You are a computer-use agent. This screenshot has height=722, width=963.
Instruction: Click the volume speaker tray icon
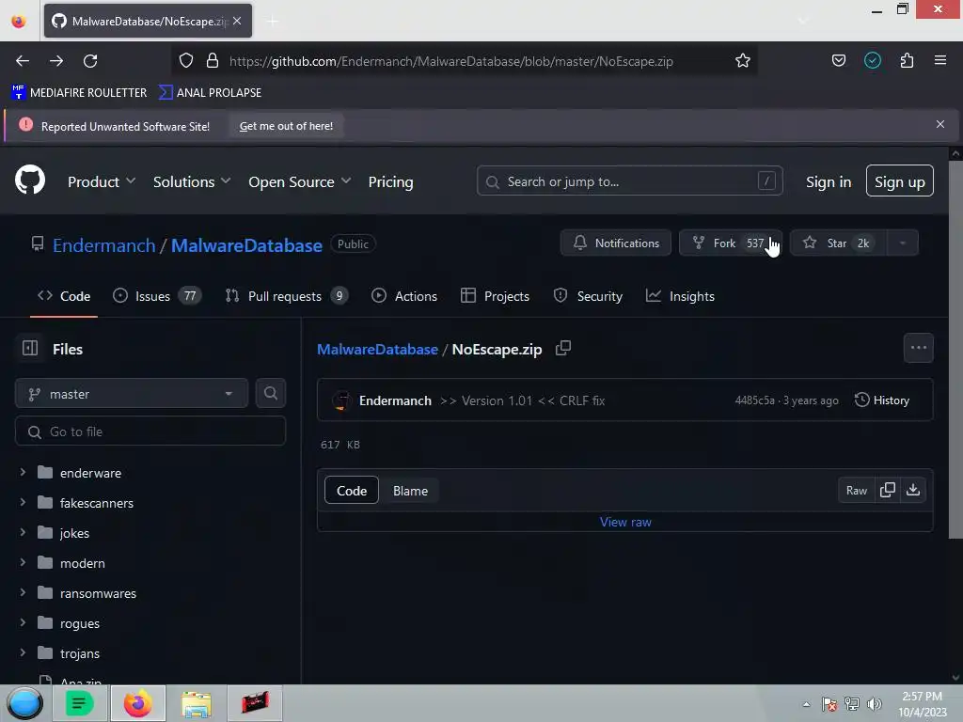[x=874, y=704]
